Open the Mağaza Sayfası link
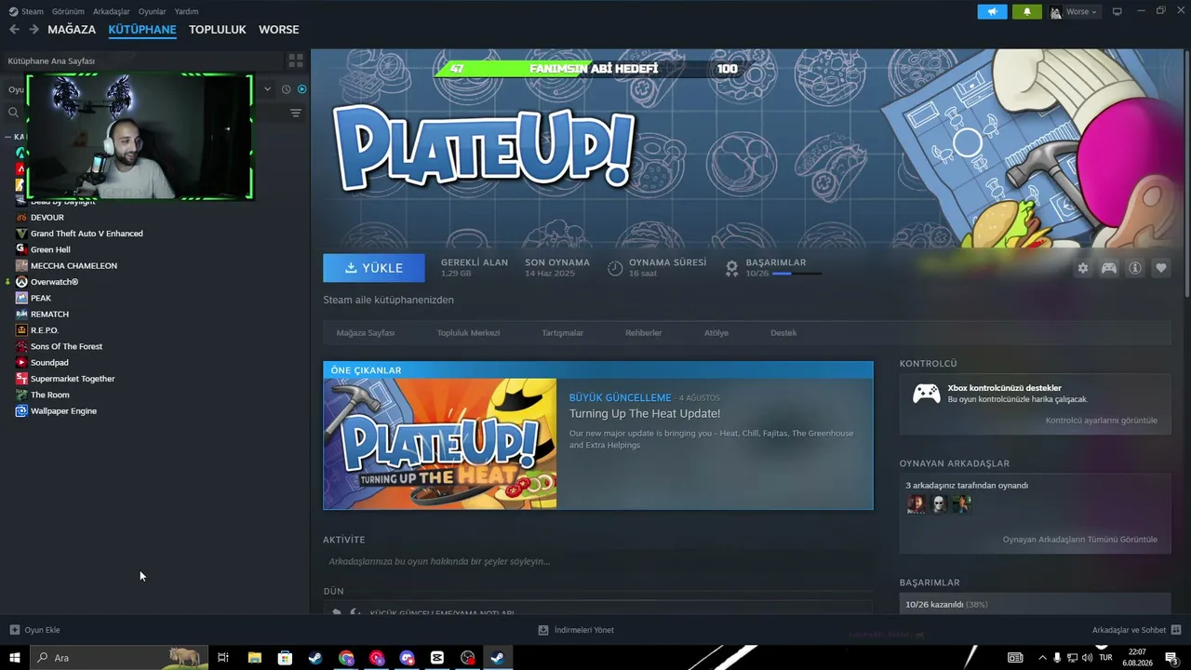The width and height of the screenshot is (1191, 670). [x=366, y=332]
